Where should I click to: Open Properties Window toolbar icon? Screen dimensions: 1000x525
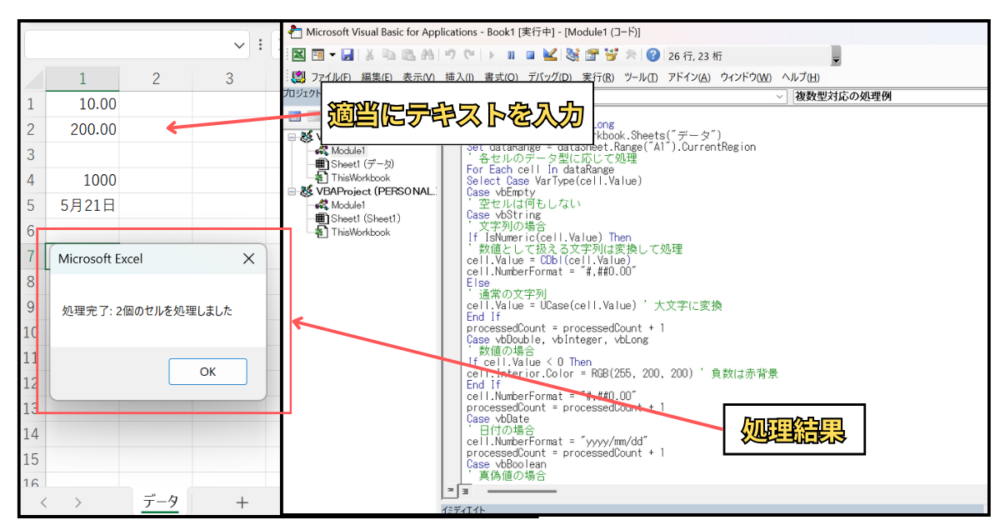coord(592,55)
